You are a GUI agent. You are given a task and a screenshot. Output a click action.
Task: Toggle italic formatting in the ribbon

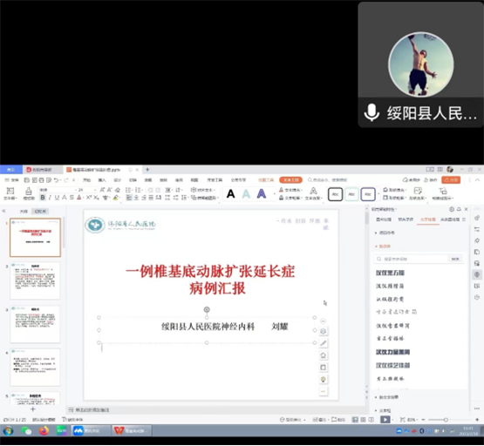coord(50,198)
